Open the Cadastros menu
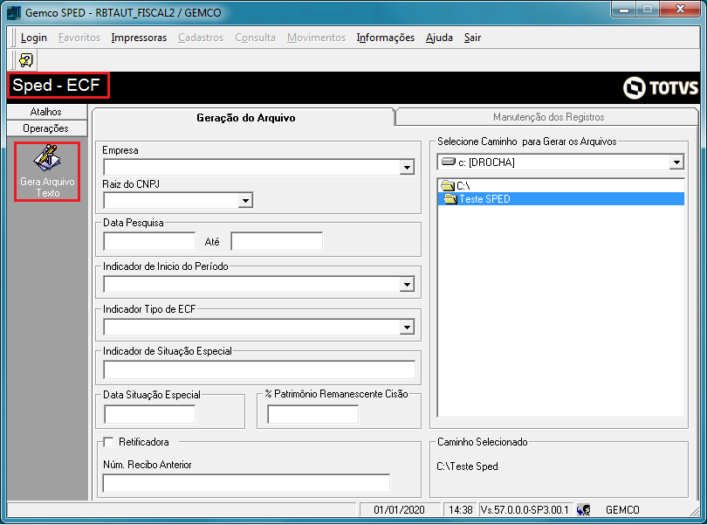 click(x=201, y=38)
